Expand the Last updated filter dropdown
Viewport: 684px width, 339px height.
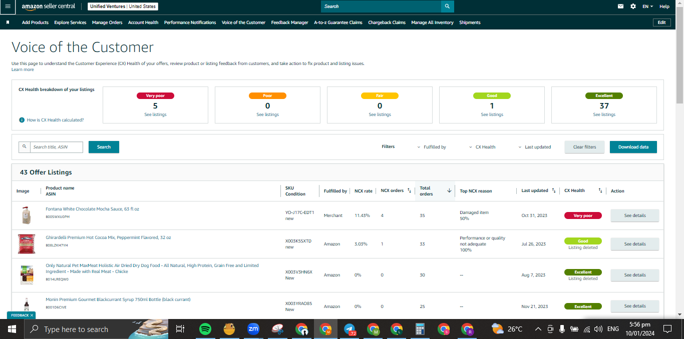pyautogui.click(x=535, y=147)
